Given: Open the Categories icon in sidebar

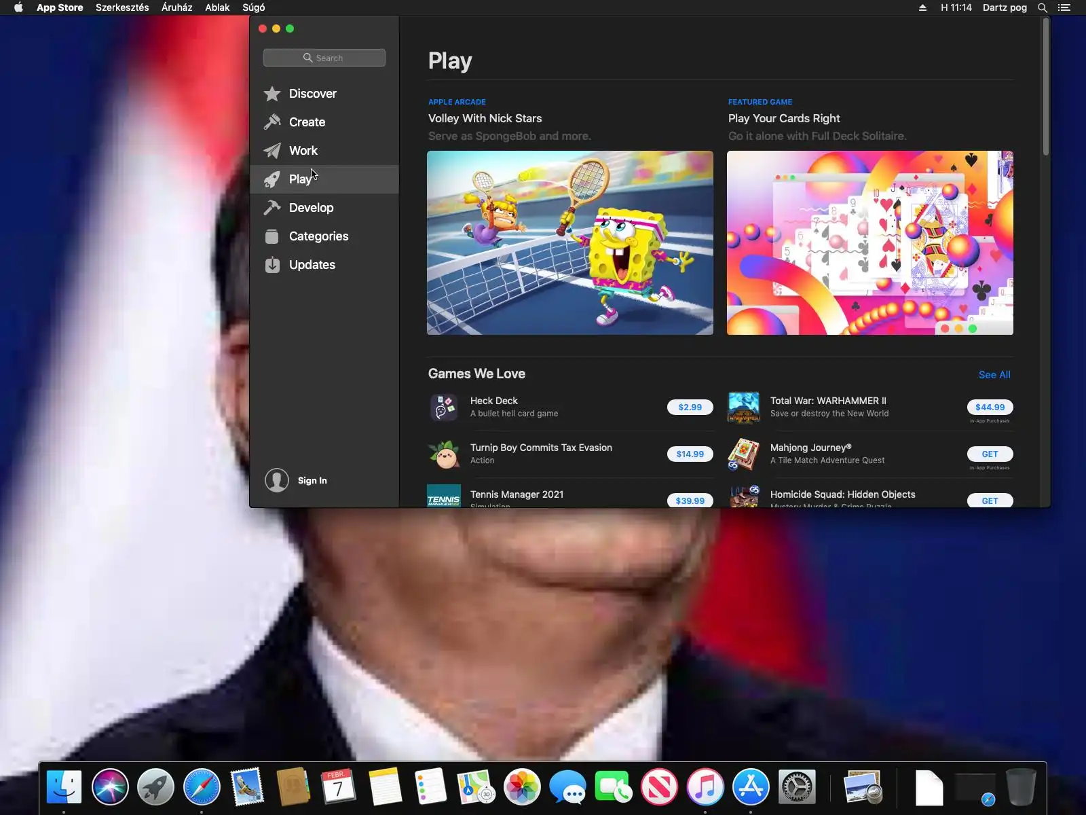Looking at the screenshot, I should click(x=272, y=236).
